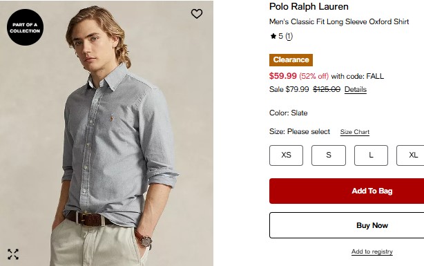Open the Size Chart link

[354, 132]
